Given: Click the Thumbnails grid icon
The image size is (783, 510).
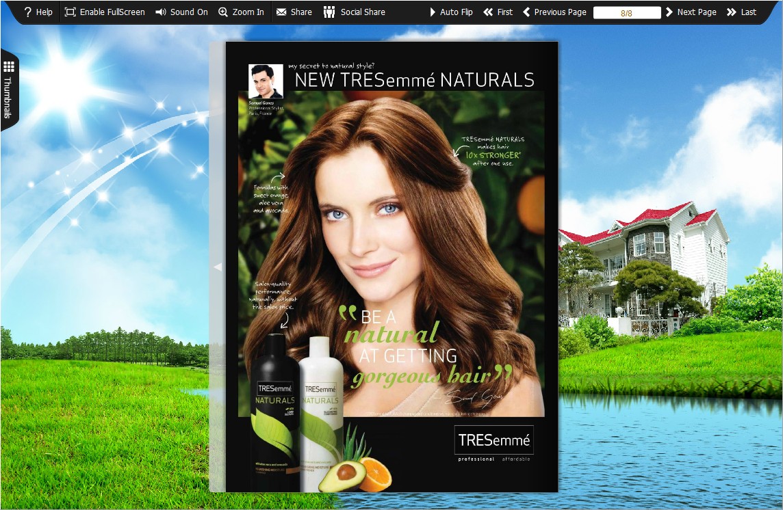Looking at the screenshot, I should (8, 66).
